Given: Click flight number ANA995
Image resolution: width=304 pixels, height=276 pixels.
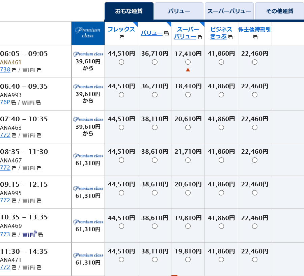Looking at the screenshot, I should (x=11, y=193).
